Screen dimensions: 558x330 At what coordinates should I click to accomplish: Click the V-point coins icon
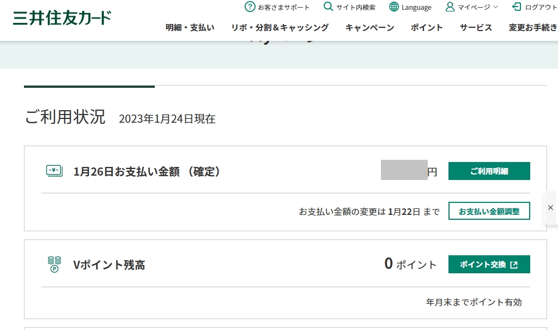pyautogui.click(x=54, y=265)
